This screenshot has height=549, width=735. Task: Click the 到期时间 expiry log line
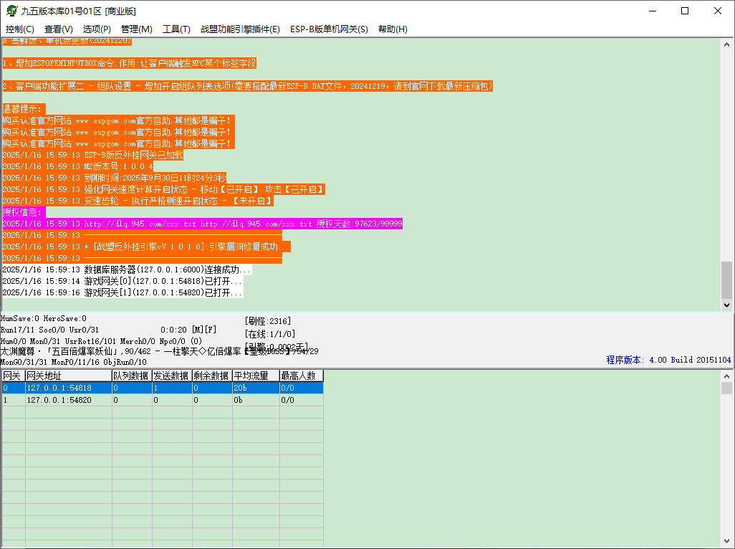click(x=115, y=178)
